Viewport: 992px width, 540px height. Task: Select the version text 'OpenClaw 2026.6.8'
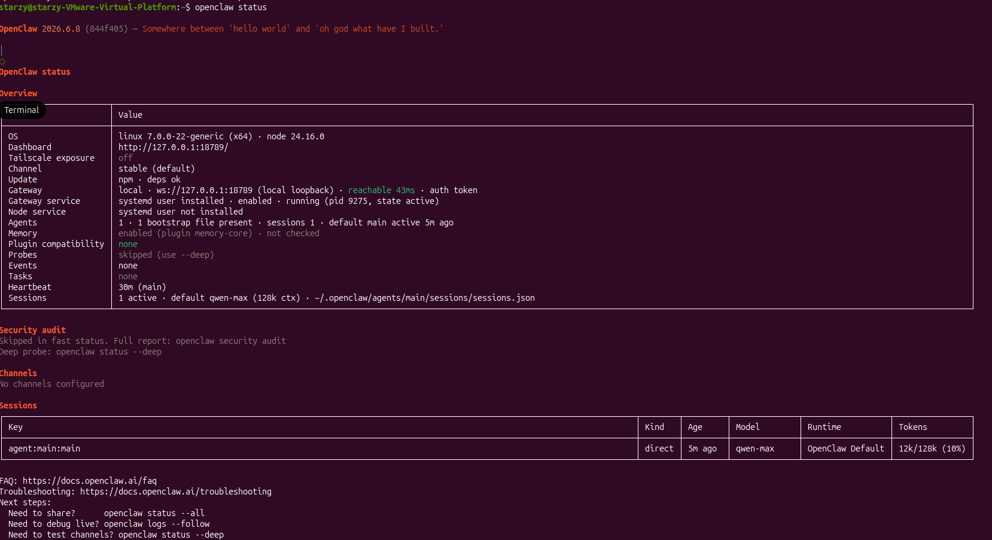[40, 29]
